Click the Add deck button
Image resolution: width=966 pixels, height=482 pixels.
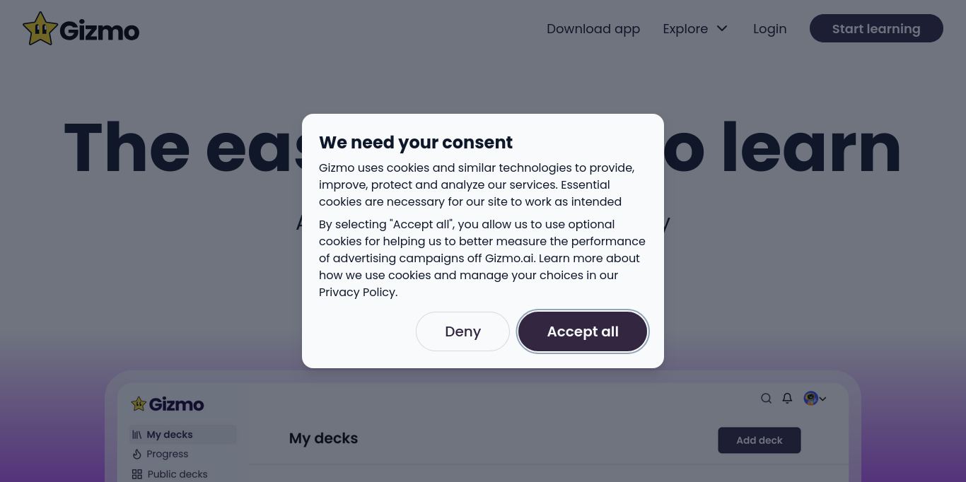(x=759, y=440)
